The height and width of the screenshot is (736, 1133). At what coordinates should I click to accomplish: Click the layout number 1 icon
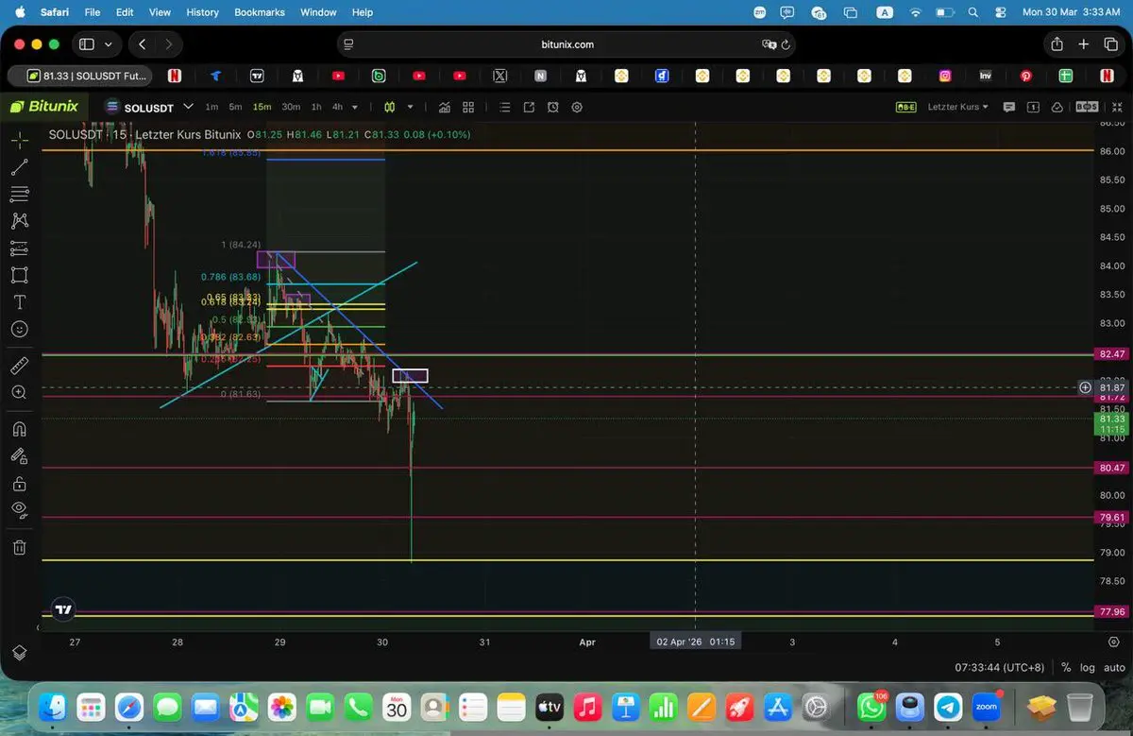tap(1033, 107)
